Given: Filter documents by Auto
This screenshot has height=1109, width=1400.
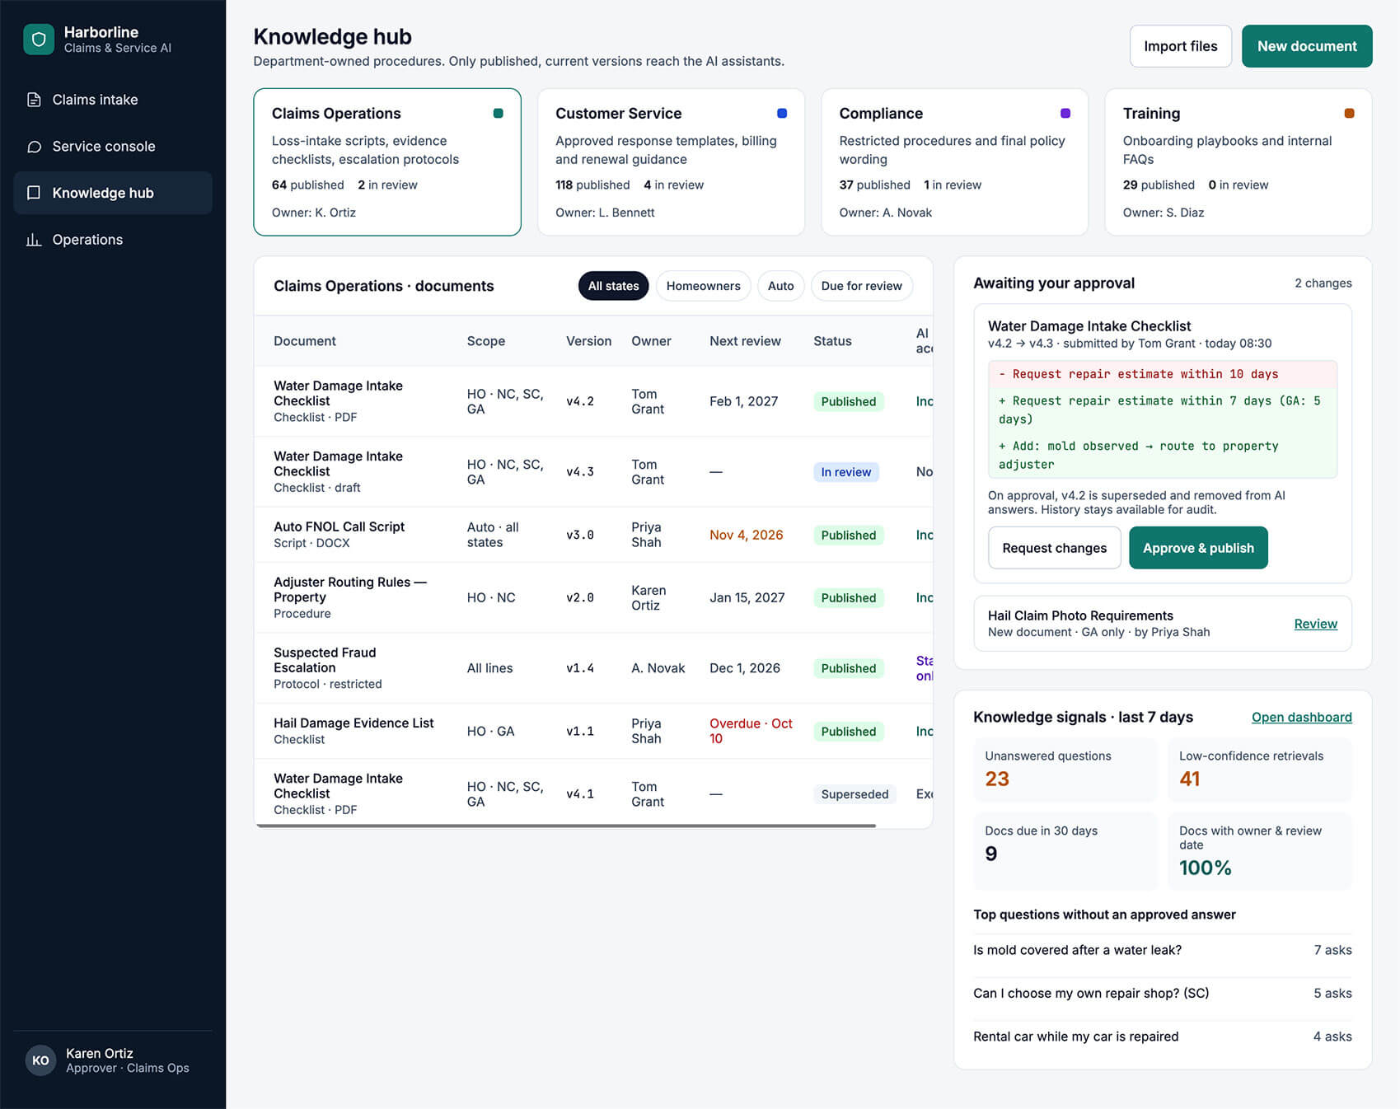Looking at the screenshot, I should coord(780,286).
